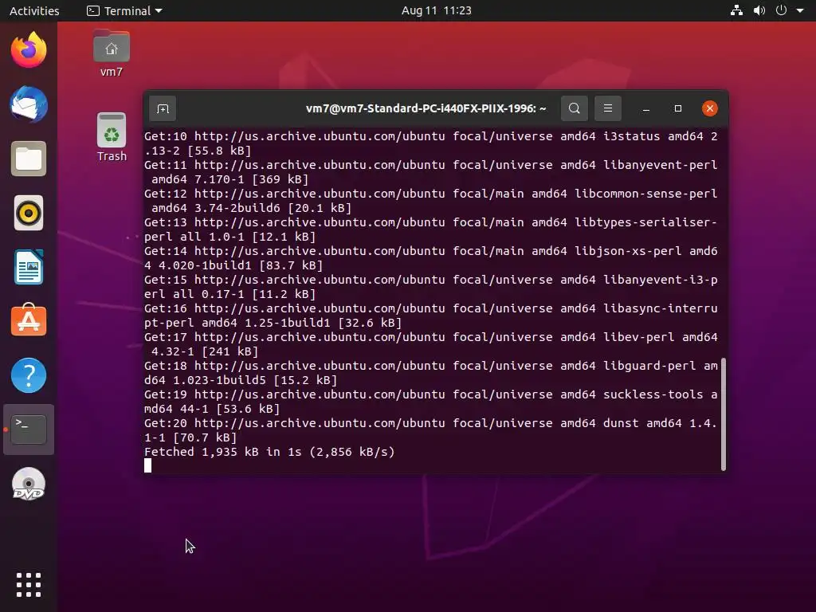Click the terminal scrollbar

click(724, 414)
